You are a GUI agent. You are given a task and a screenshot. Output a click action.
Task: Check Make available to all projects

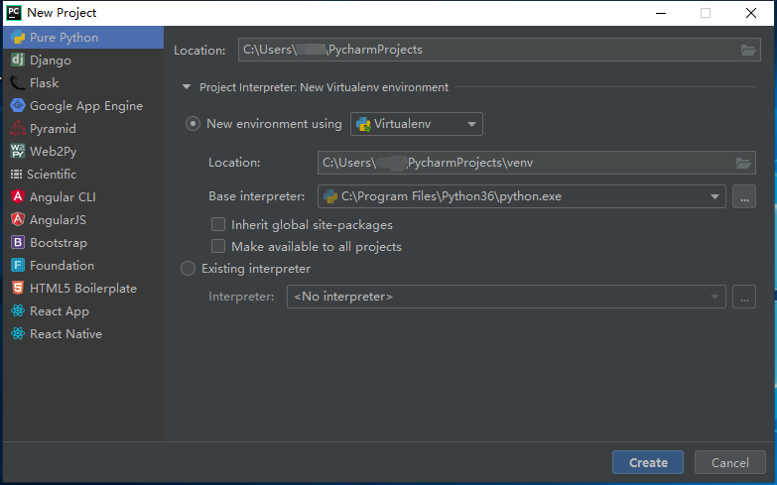coord(218,246)
